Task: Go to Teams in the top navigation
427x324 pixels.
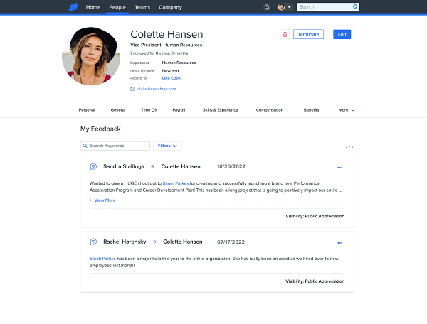Action: (142, 7)
